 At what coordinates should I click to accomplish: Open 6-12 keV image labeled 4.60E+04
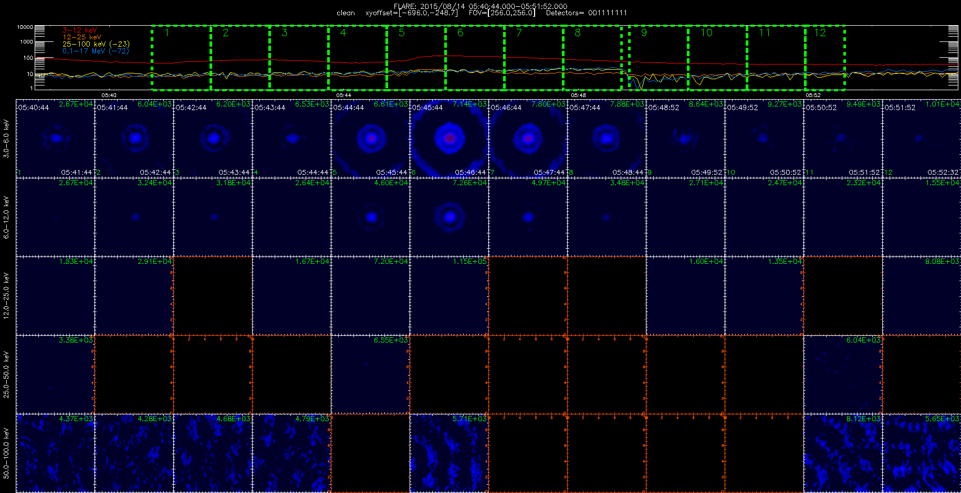coord(370,217)
